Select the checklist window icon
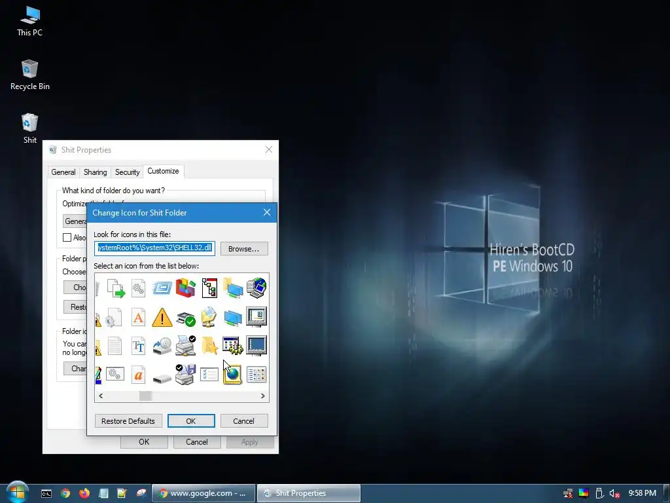 [209, 375]
